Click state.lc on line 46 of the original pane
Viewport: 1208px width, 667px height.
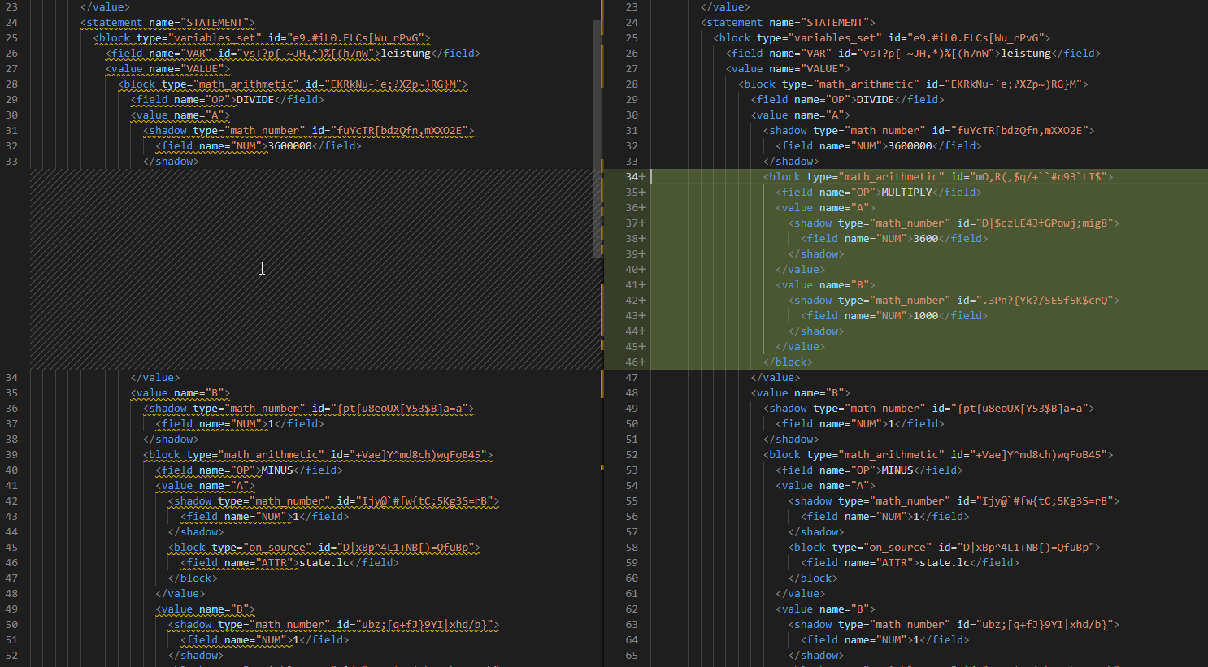point(324,563)
